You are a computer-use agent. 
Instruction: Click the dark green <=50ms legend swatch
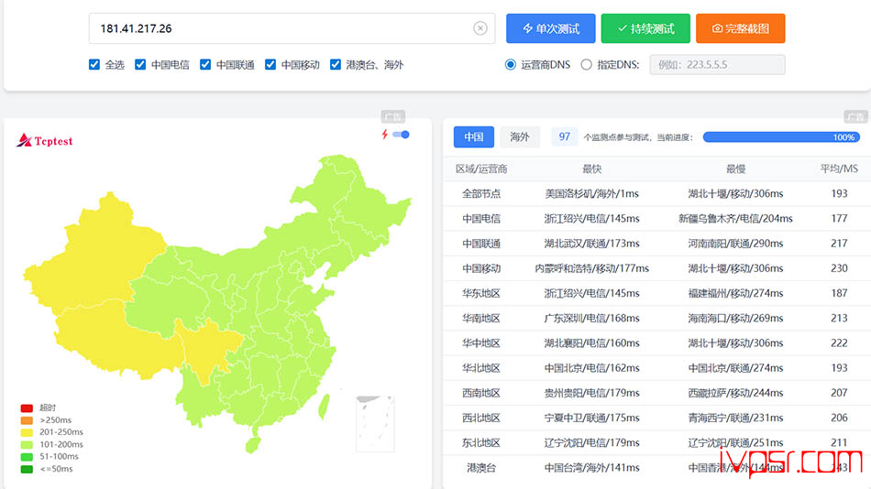coord(27,469)
